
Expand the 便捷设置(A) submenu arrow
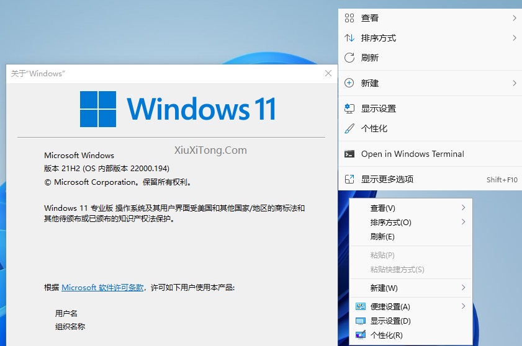[x=464, y=306]
